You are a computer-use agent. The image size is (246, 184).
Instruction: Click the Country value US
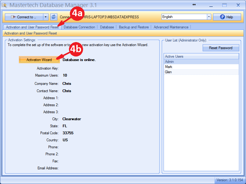[65, 140]
